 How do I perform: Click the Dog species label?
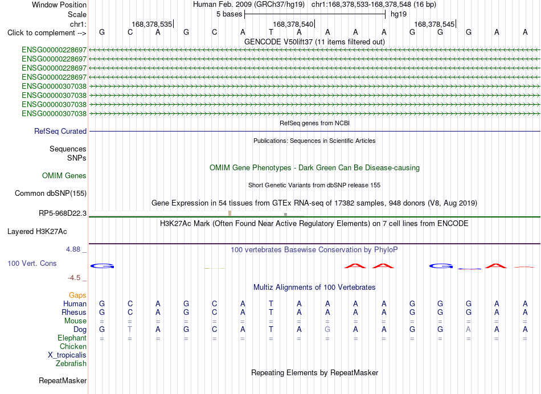click(x=80, y=330)
